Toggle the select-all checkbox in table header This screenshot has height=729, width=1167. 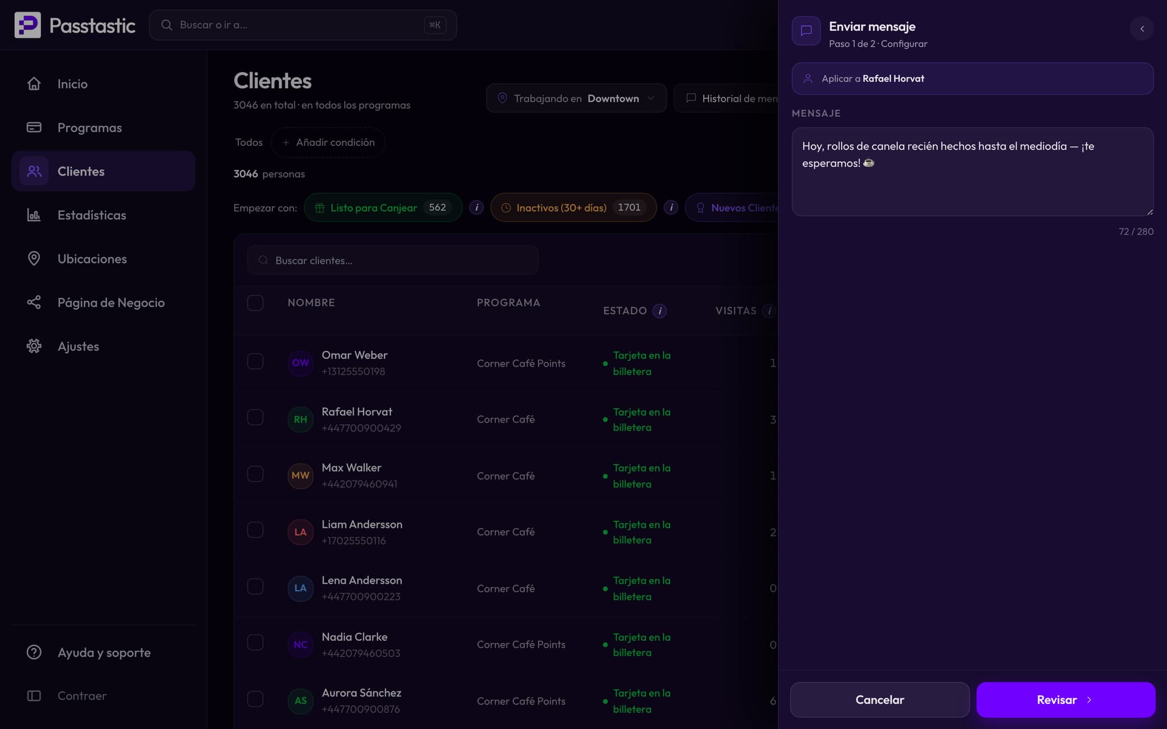pos(255,302)
